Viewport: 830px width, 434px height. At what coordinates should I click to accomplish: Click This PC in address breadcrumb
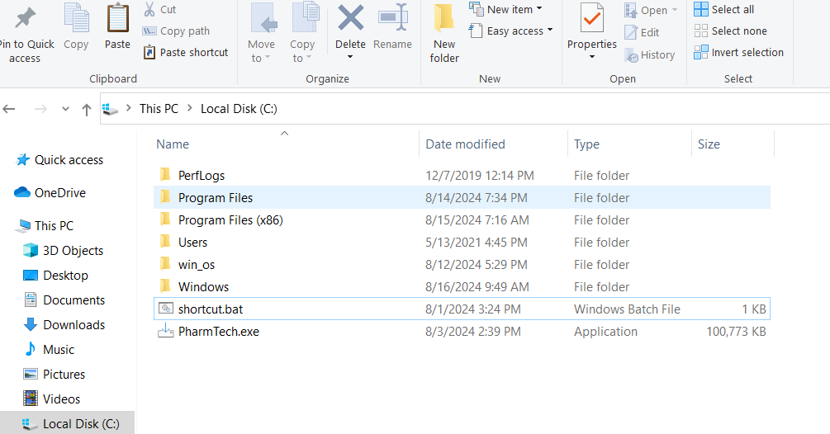coord(159,109)
